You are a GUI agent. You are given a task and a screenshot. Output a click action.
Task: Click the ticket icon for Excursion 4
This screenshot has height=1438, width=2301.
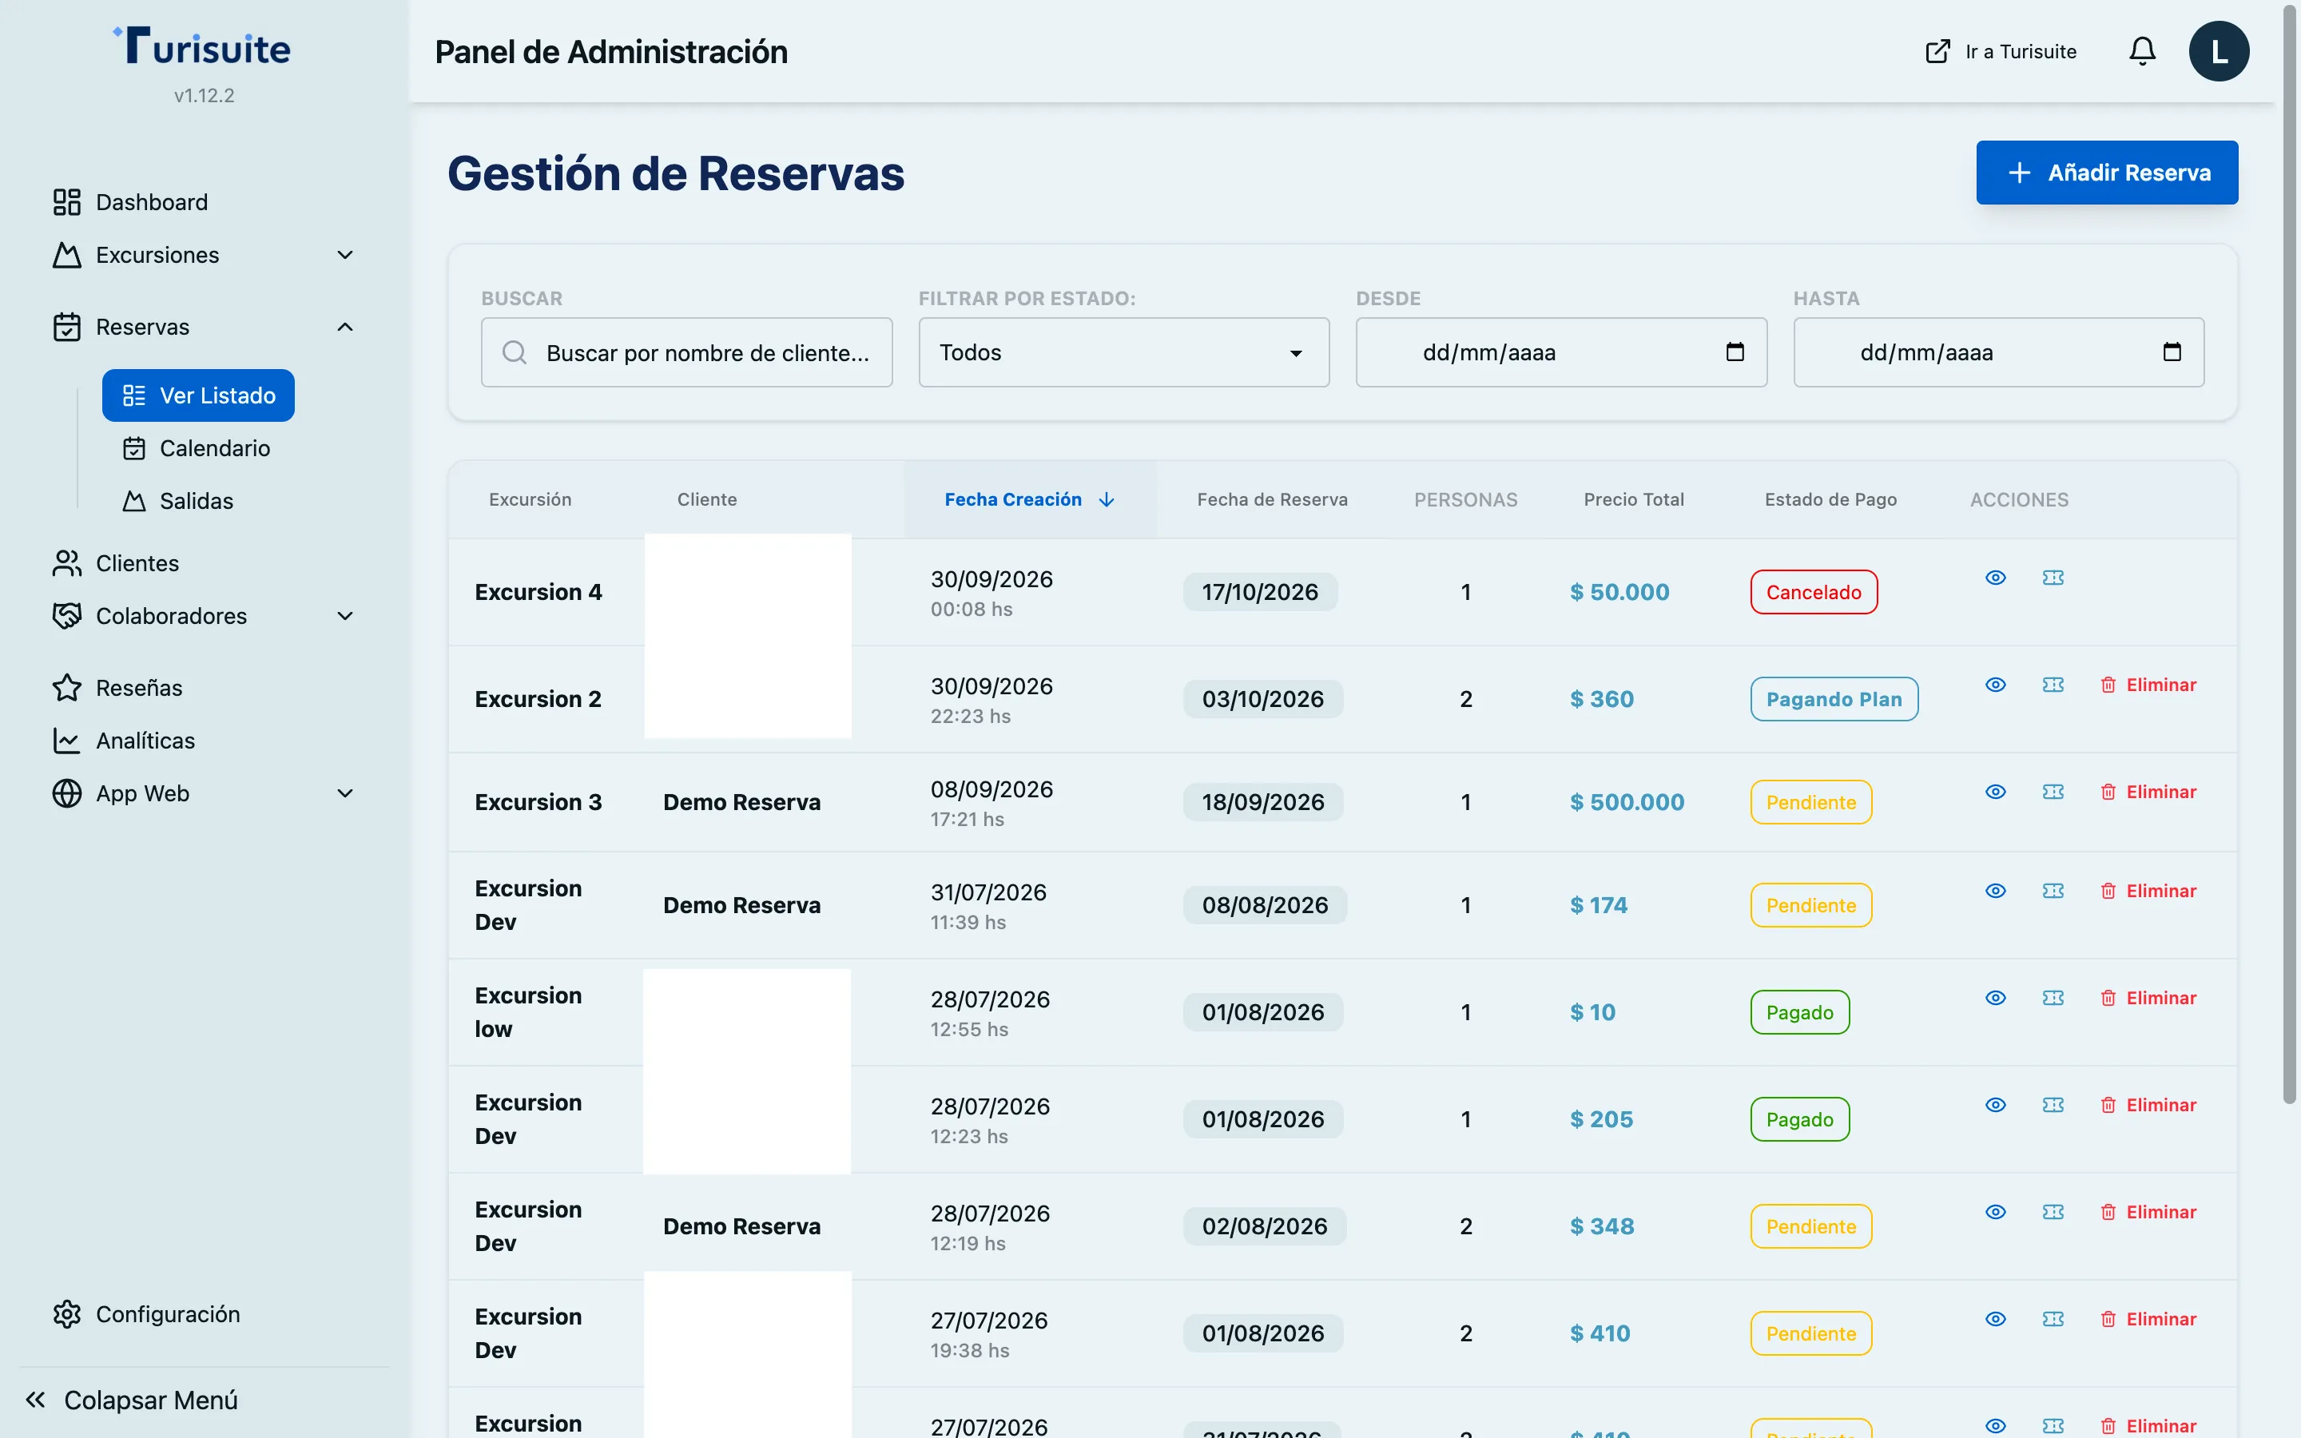point(2053,578)
